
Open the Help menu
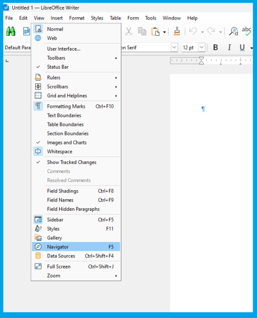(192, 18)
